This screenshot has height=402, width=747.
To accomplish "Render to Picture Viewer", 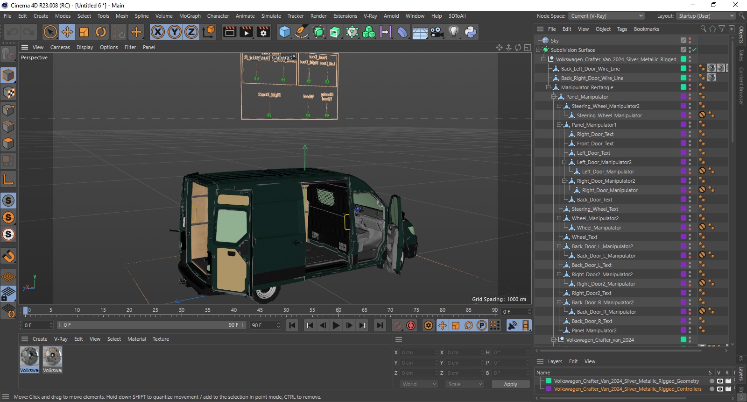I will 247,32.
